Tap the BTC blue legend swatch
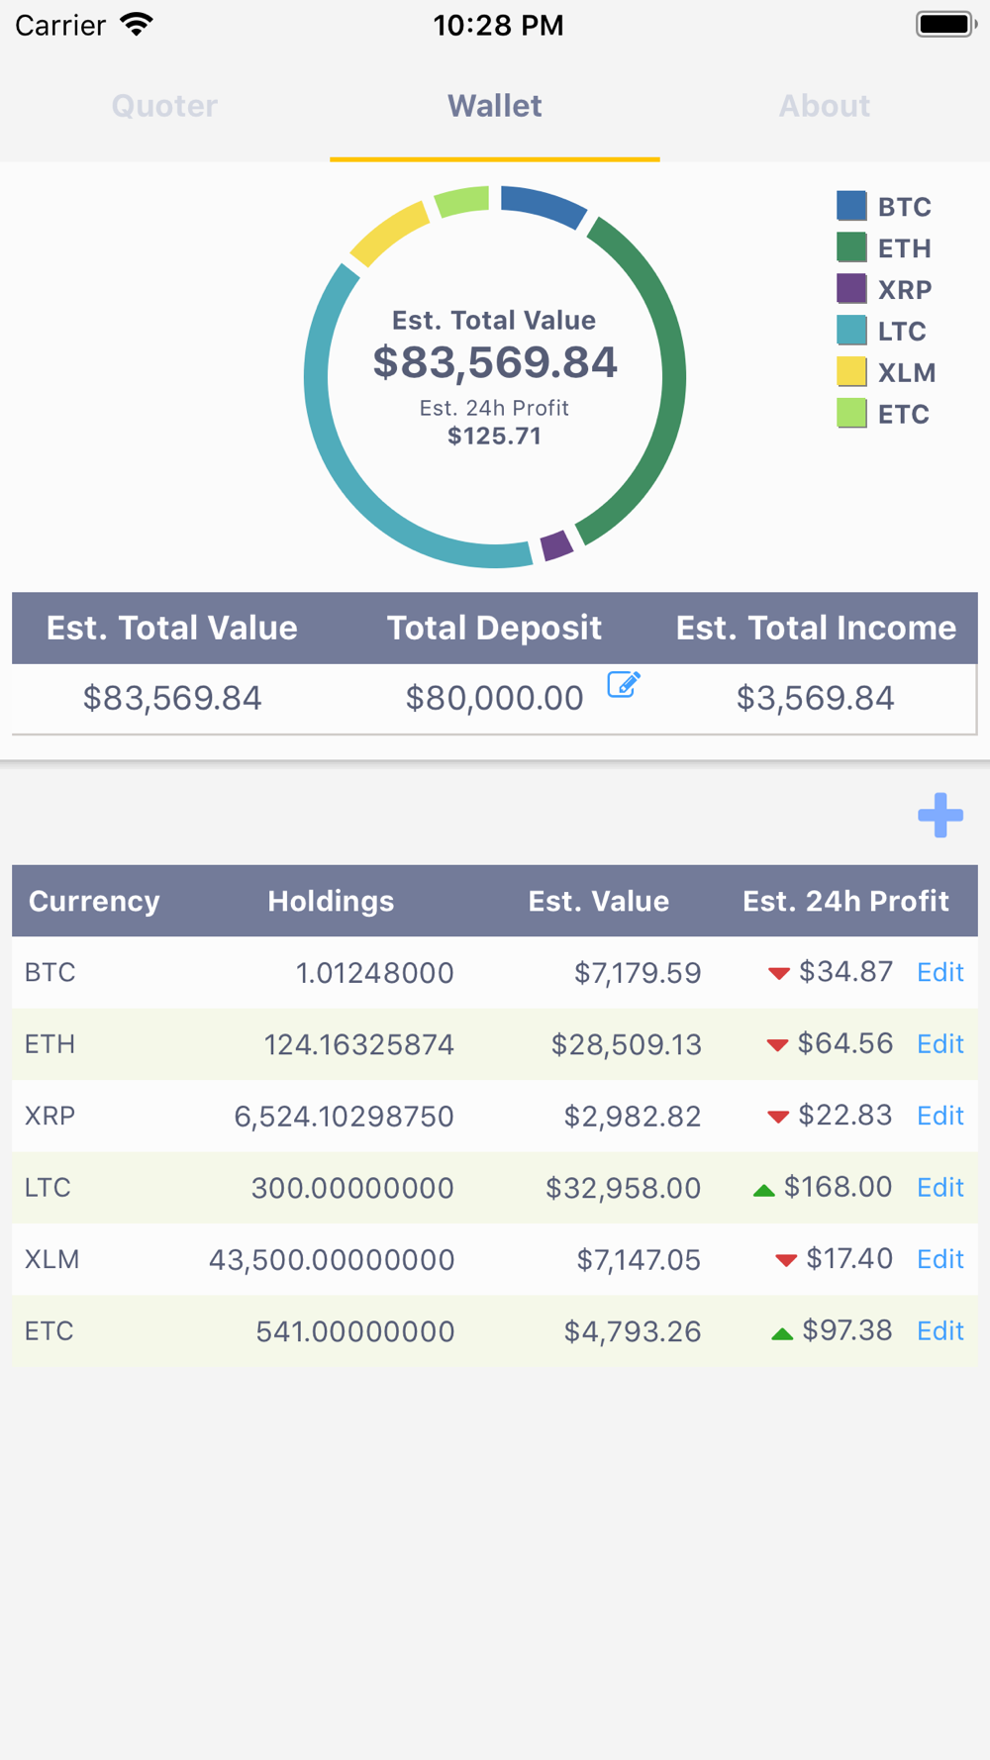The image size is (990, 1760). [x=851, y=206]
